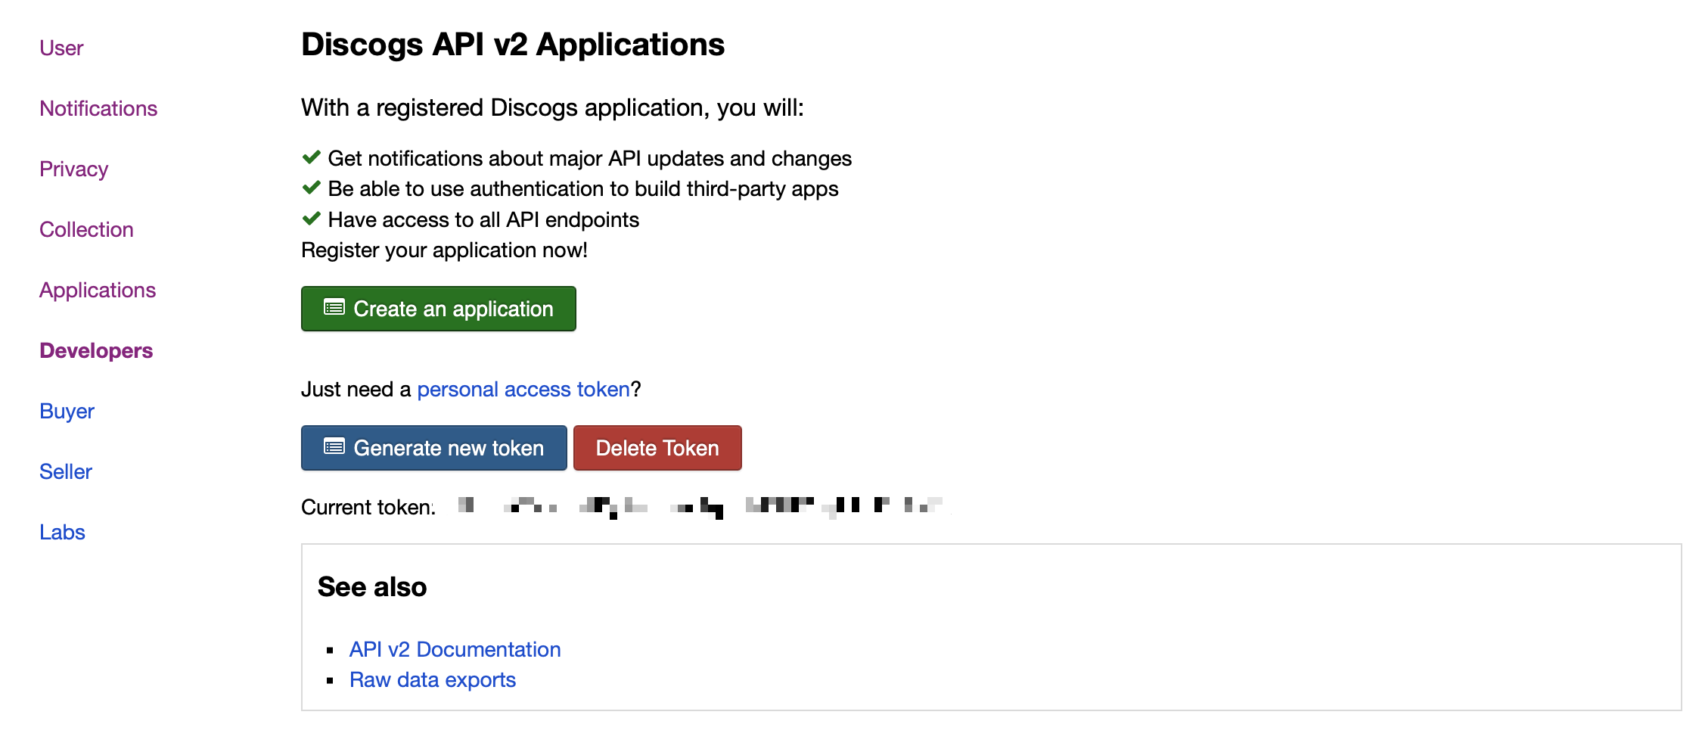Open Notifications settings in sidebar

click(x=98, y=108)
